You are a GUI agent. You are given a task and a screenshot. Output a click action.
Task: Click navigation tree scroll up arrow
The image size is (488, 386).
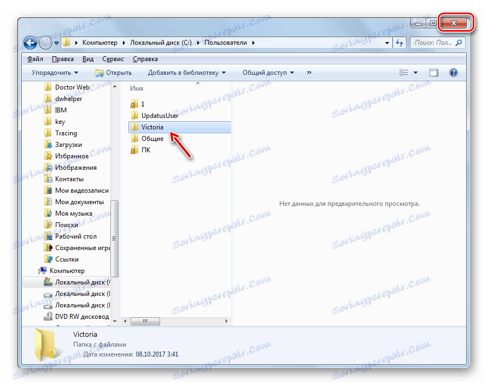[x=115, y=86]
